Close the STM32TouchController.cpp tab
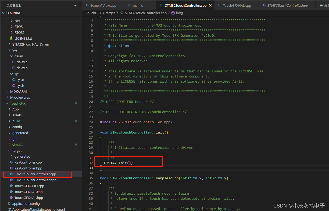 click(210, 5)
